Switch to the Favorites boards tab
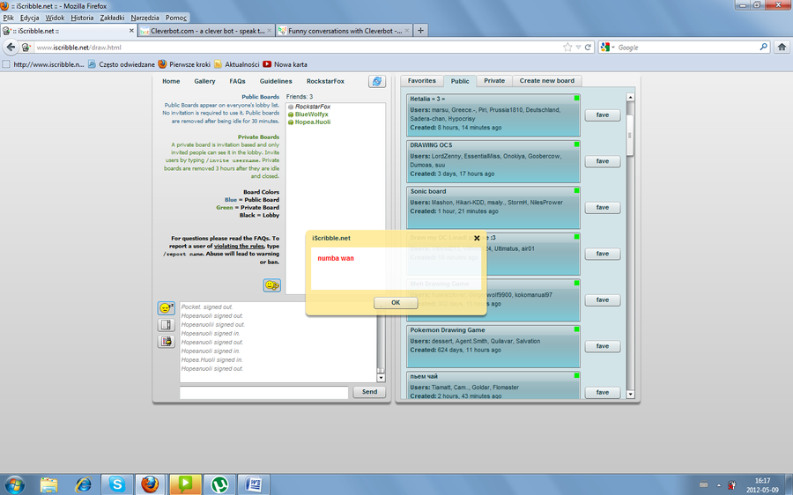This screenshot has width=793, height=495. [x=422, y=81]
